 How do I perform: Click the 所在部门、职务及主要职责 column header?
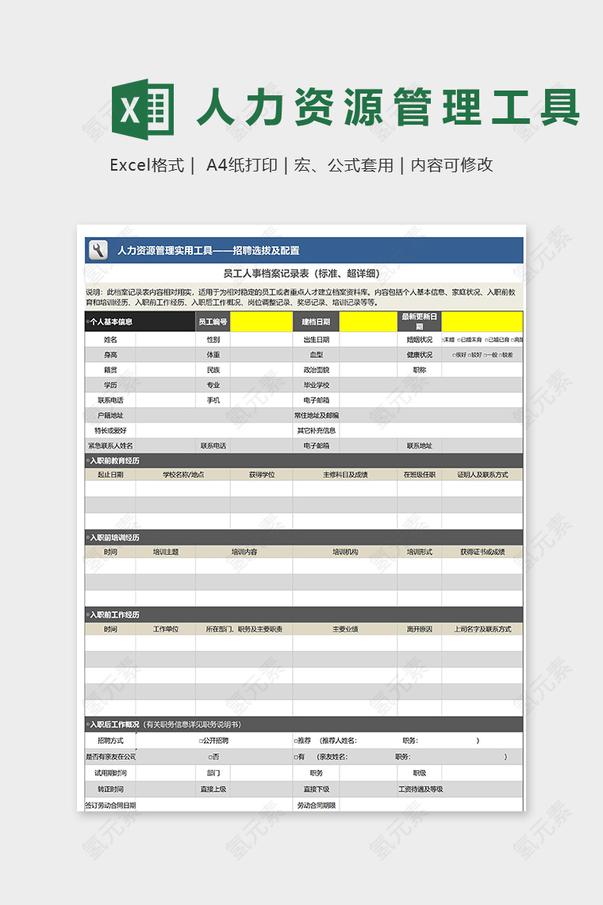[244, 629]
